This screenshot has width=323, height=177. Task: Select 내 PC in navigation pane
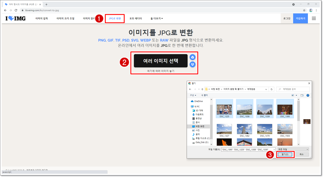[195, 107]
